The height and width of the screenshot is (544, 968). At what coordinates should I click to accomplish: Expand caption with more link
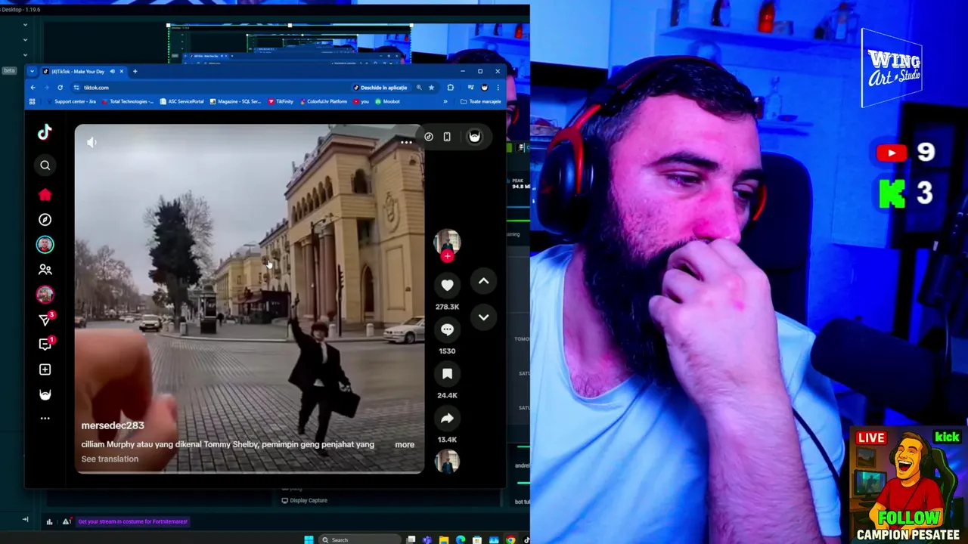point(405,444)
